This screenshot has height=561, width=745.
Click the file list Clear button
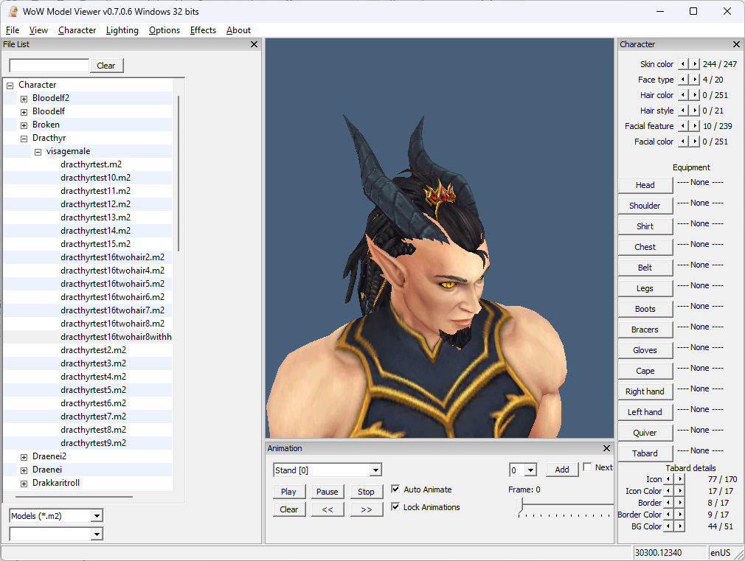point(106,66)
